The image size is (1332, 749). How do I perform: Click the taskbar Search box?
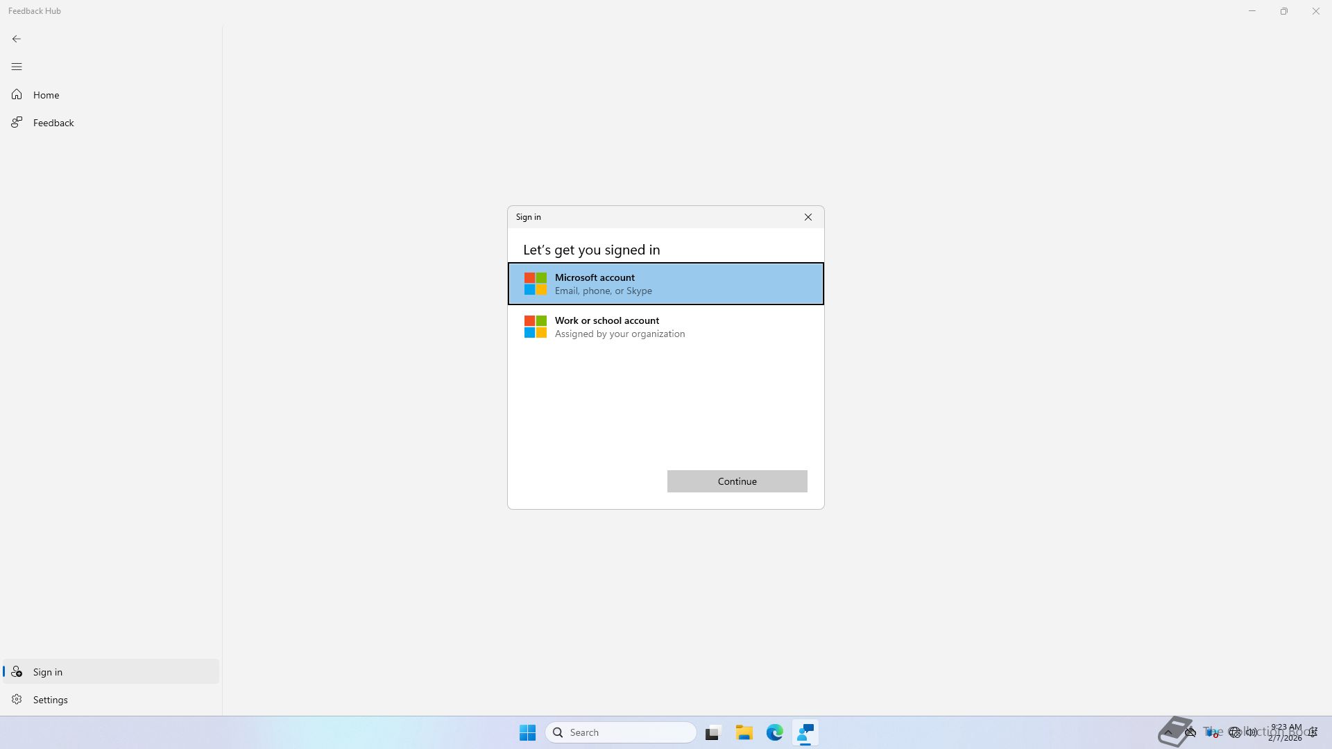tap(621, 732)
